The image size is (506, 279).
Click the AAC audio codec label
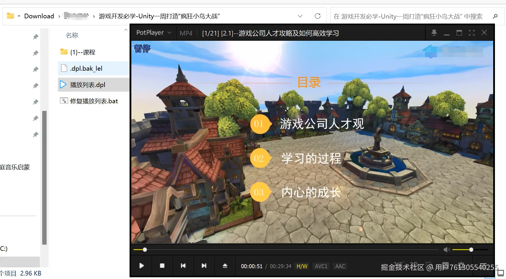340,266
